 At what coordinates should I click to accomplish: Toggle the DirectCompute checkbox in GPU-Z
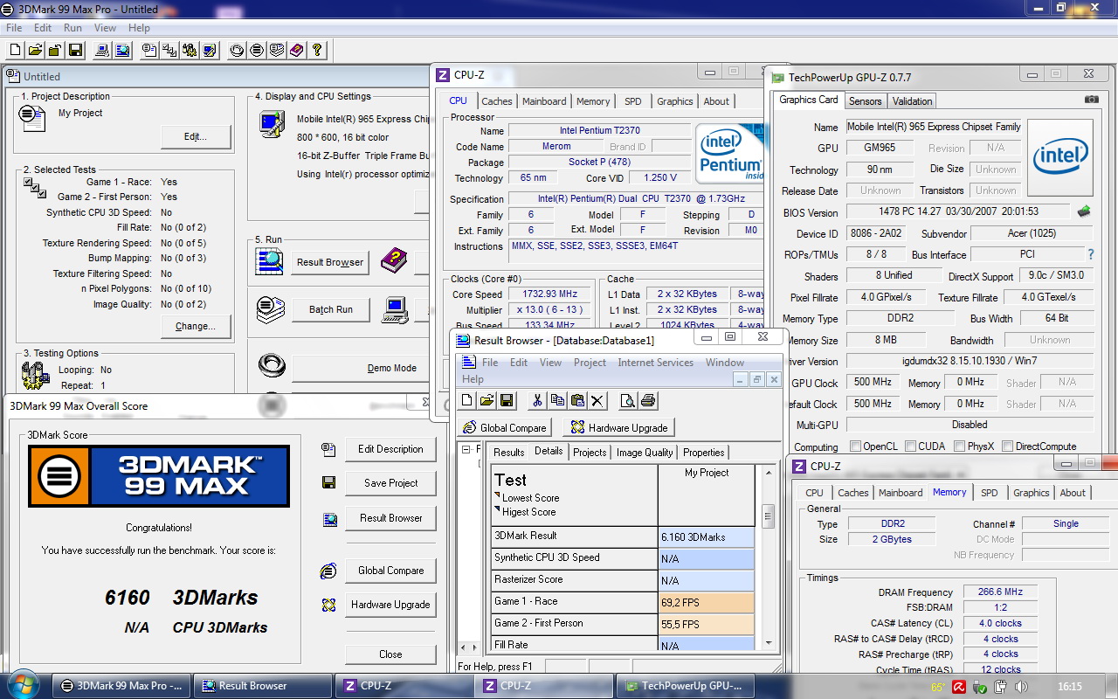point(1008,446)
